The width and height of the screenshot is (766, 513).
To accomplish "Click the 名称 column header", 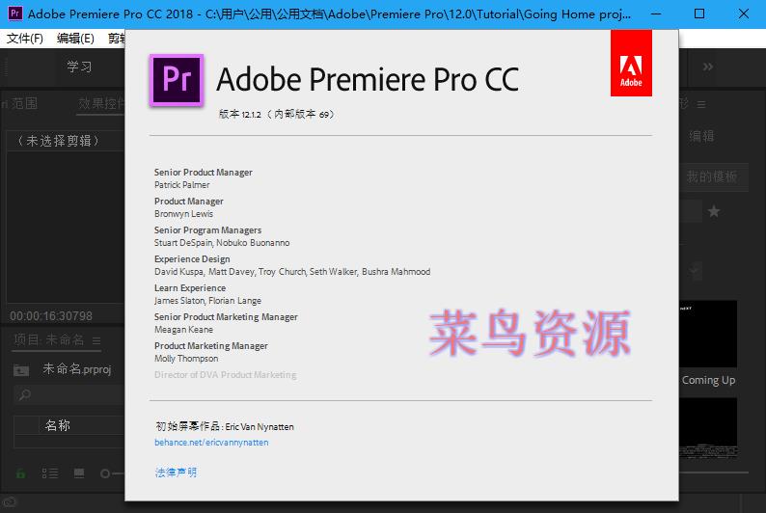I will [58, 425].
